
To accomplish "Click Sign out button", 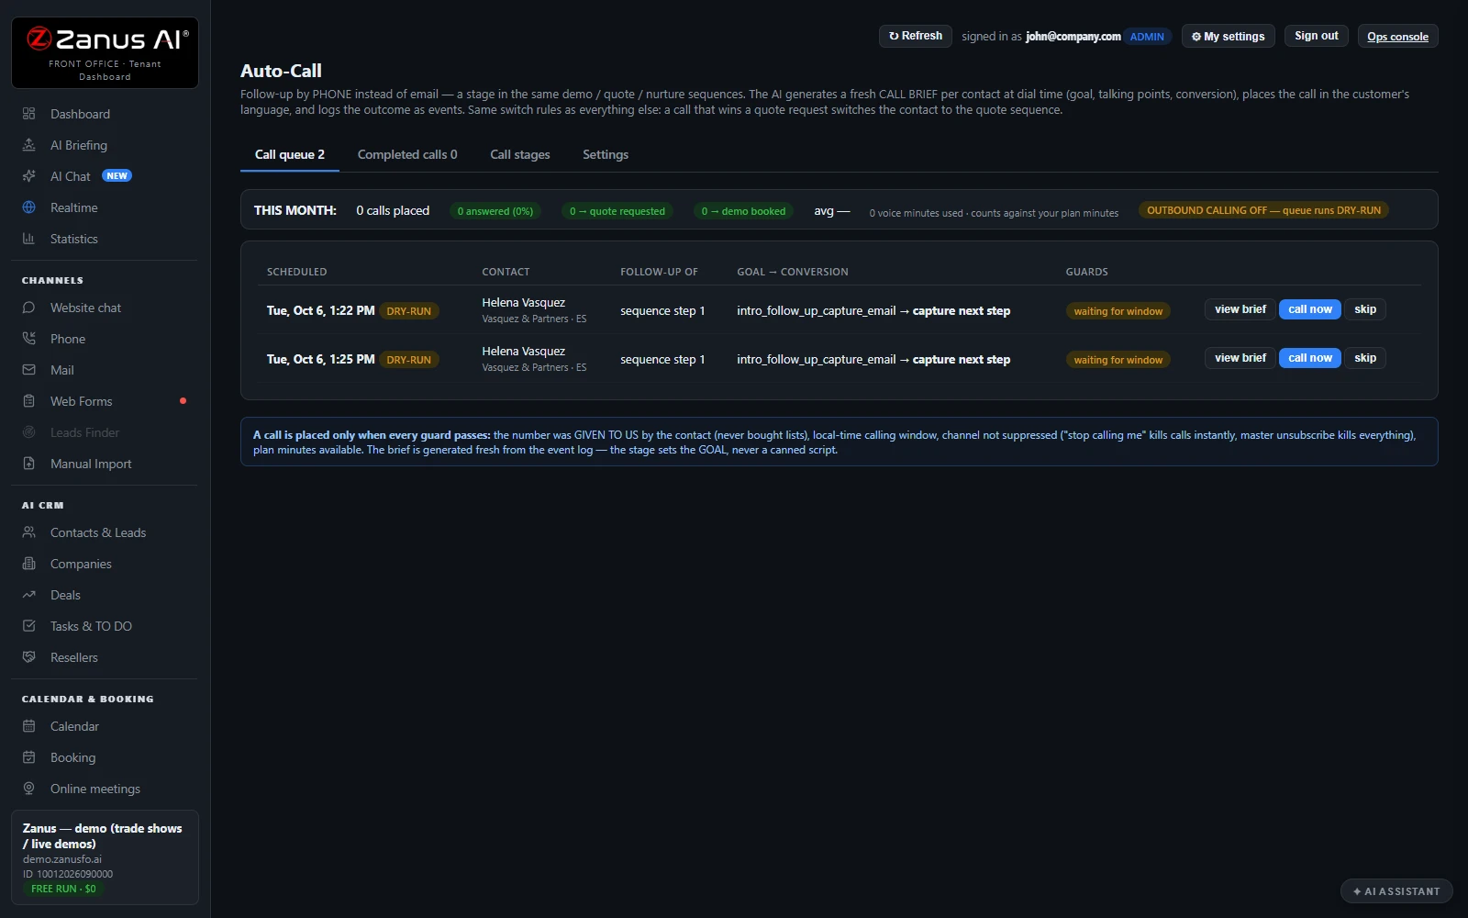I will pyautogui.click(x=1317, y=36).
